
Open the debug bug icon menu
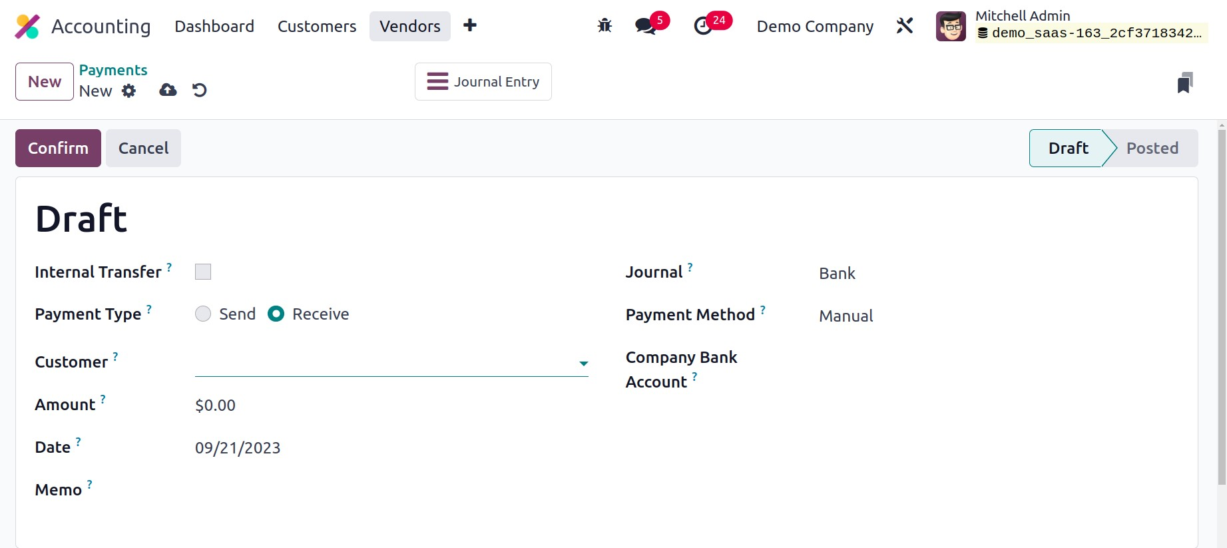click(605, 26)
